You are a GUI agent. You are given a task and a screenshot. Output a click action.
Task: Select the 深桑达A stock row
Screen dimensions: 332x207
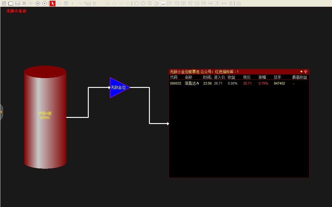(x=192, y=83)
